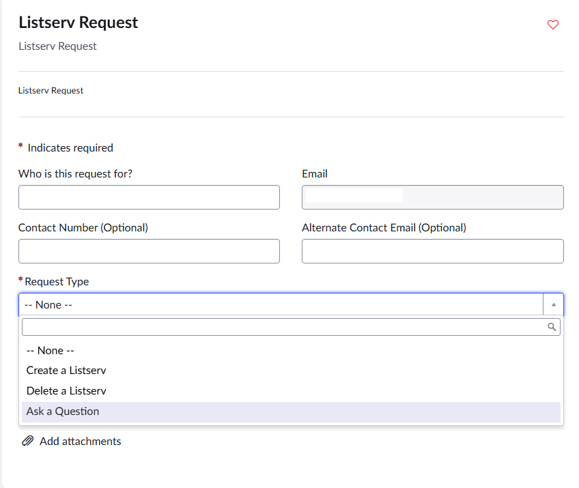
Task: Select 'Delete a Listserv' option
Action: [66, 391]
